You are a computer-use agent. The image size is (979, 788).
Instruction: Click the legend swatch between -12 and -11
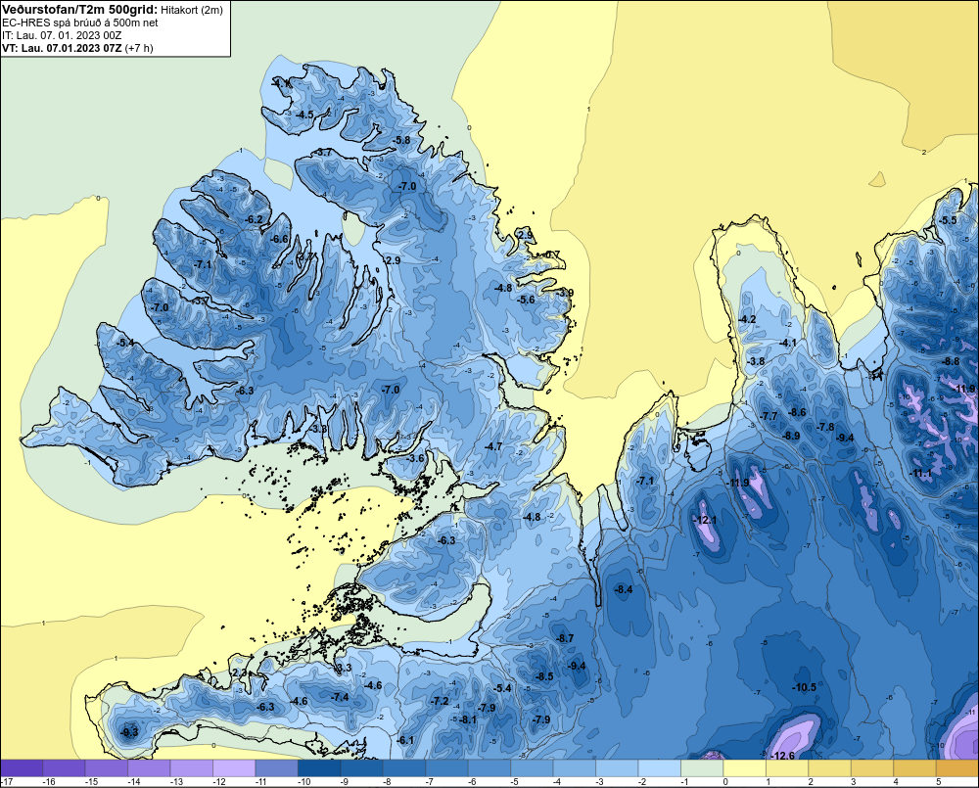pyautogui.click(x=234, y=768)
